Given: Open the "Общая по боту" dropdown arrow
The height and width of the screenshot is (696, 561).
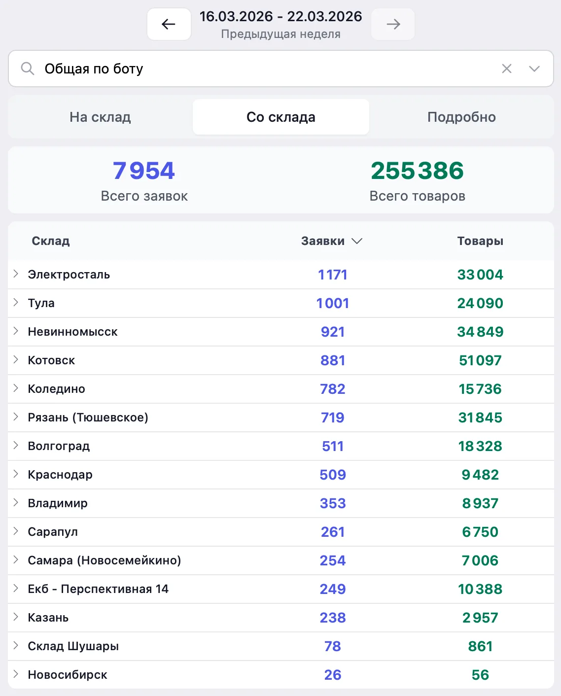Looking at the screenshot, I should 534,69.
